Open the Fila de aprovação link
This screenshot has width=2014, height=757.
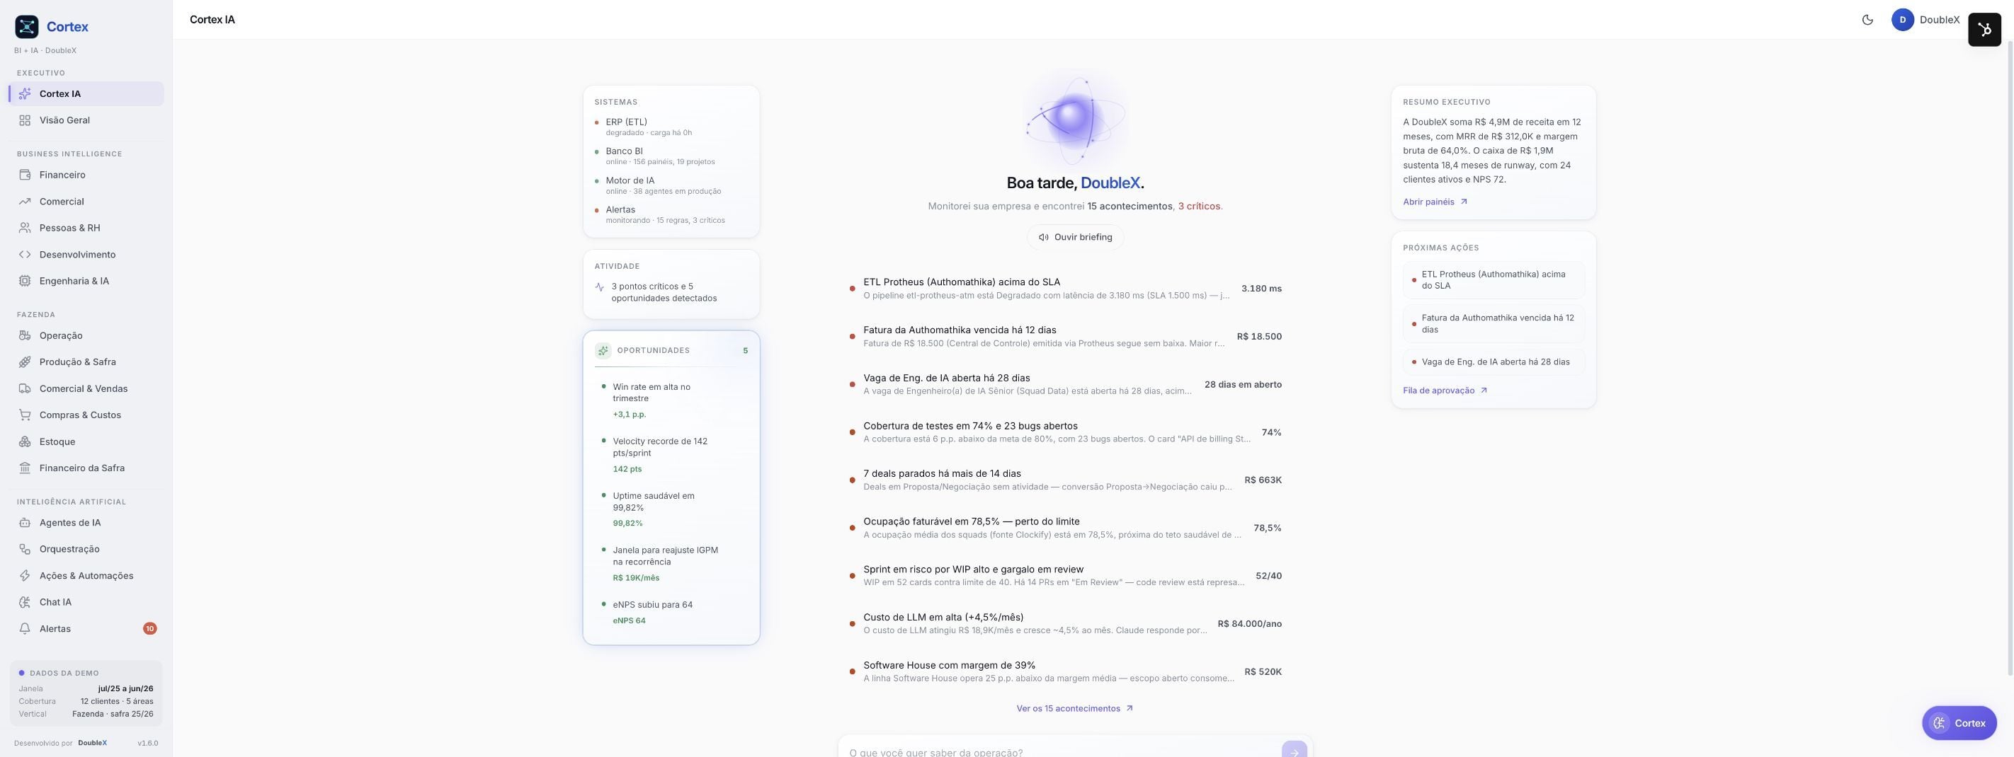pyautogui.click(x=1445, y=391)
